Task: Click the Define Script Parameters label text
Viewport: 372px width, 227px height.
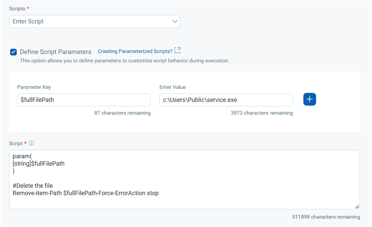Action: pyautogui.click(x=56, y=52)
